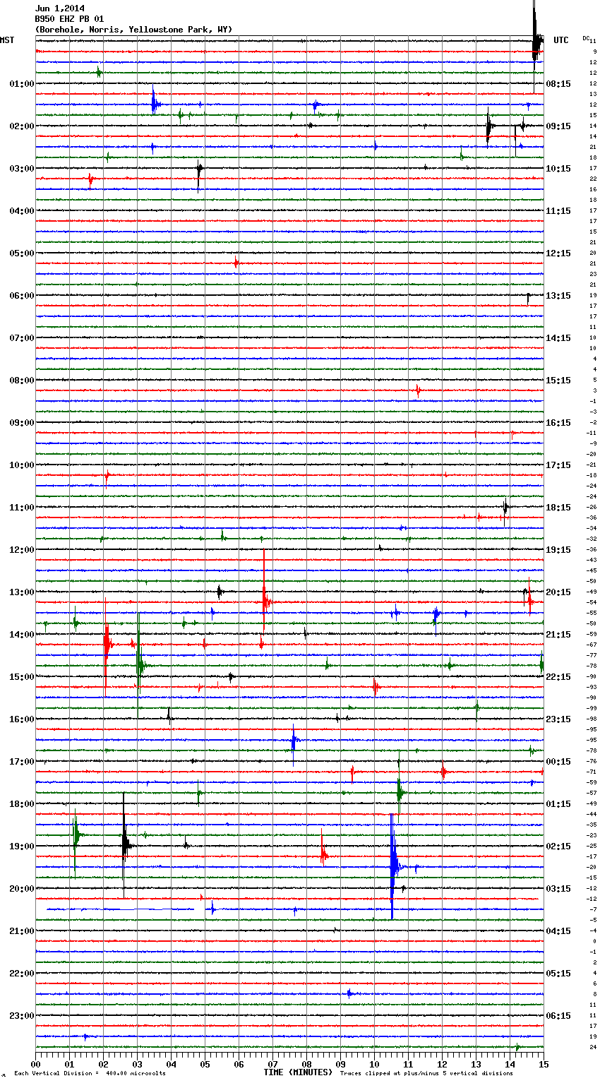Select the MST time label '19:00'
The height and width of the screenshot is (1083, 600).
coord(22,846)
